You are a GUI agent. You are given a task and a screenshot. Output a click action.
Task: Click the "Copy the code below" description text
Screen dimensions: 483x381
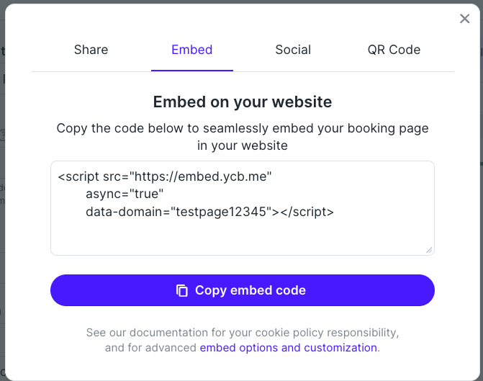coord(243,137)
